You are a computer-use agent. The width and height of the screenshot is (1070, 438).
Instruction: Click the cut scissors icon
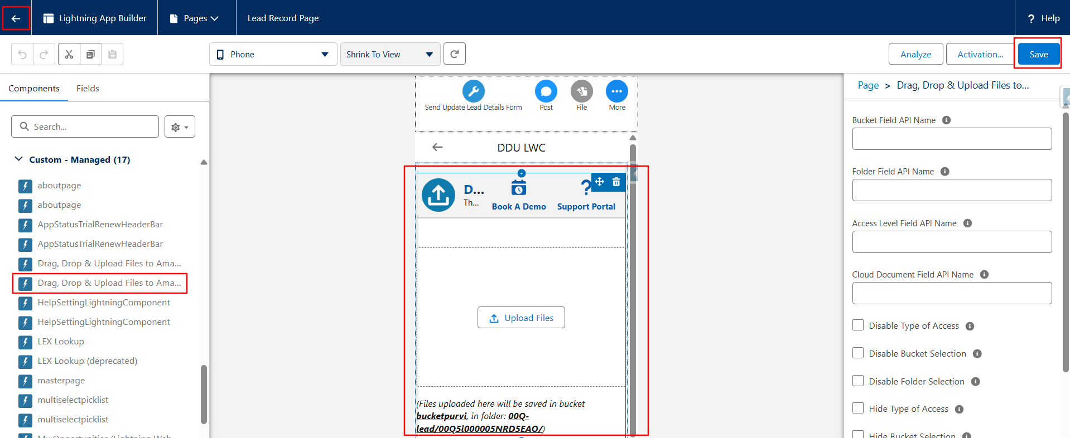[x=69, y=54]
